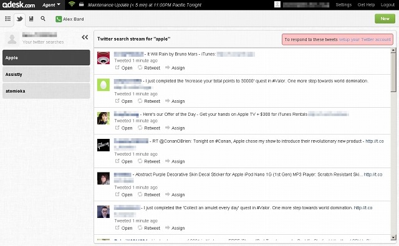Click the Maintenance Update notice text

144,5
